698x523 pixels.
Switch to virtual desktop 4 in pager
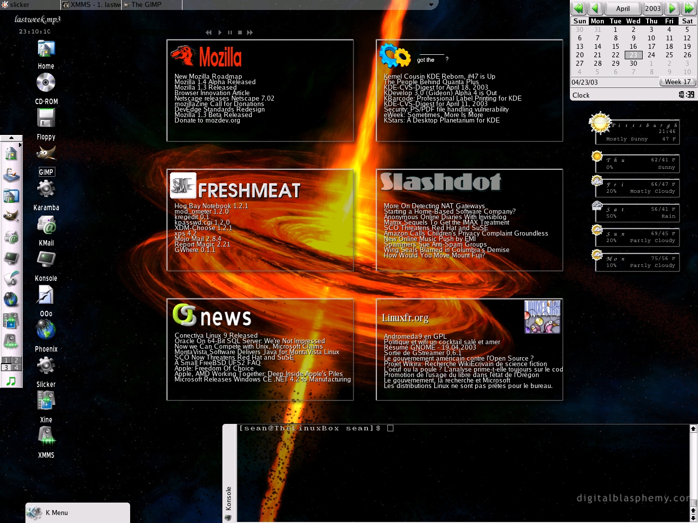point(16,368)
